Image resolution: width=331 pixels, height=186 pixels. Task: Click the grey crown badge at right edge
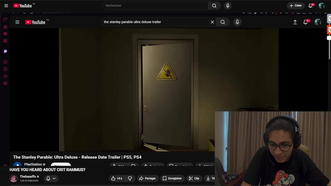click(x=329, y=19)
